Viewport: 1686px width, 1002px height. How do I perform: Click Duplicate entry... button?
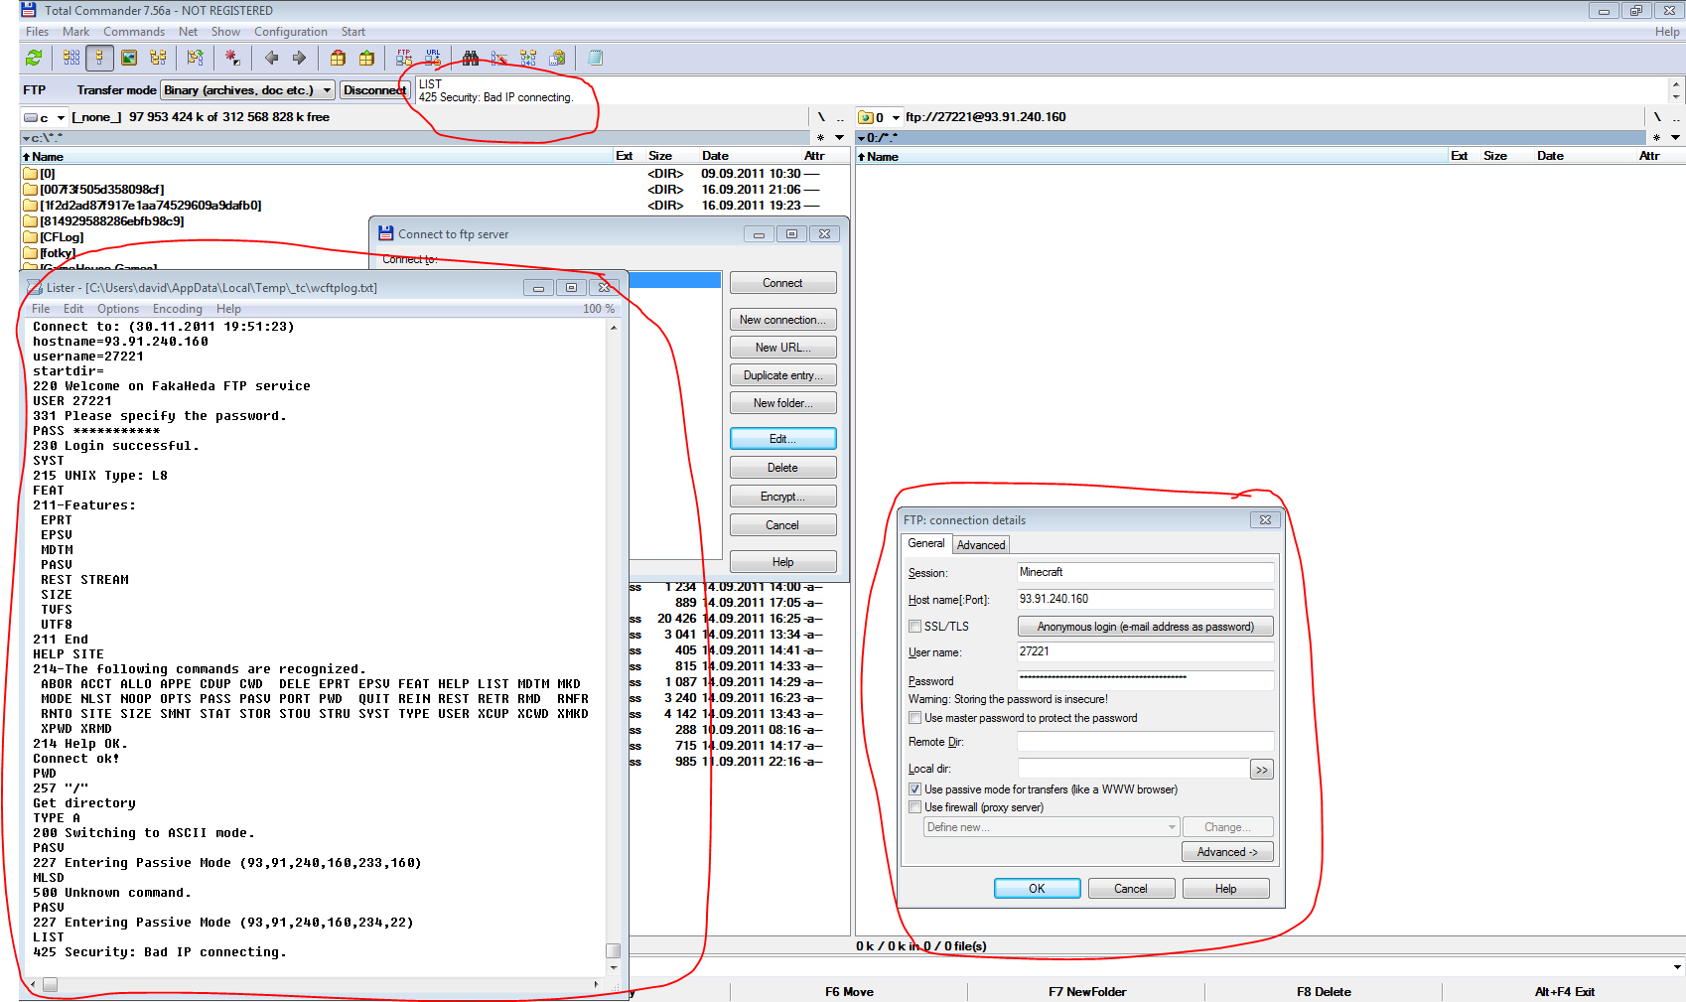point(782,375)
